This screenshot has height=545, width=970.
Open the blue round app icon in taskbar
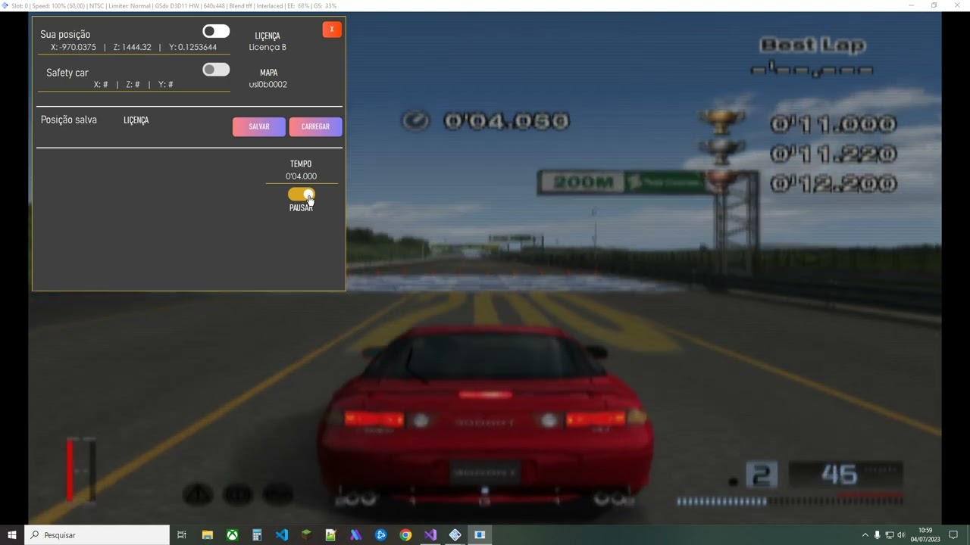click(380, 535)
